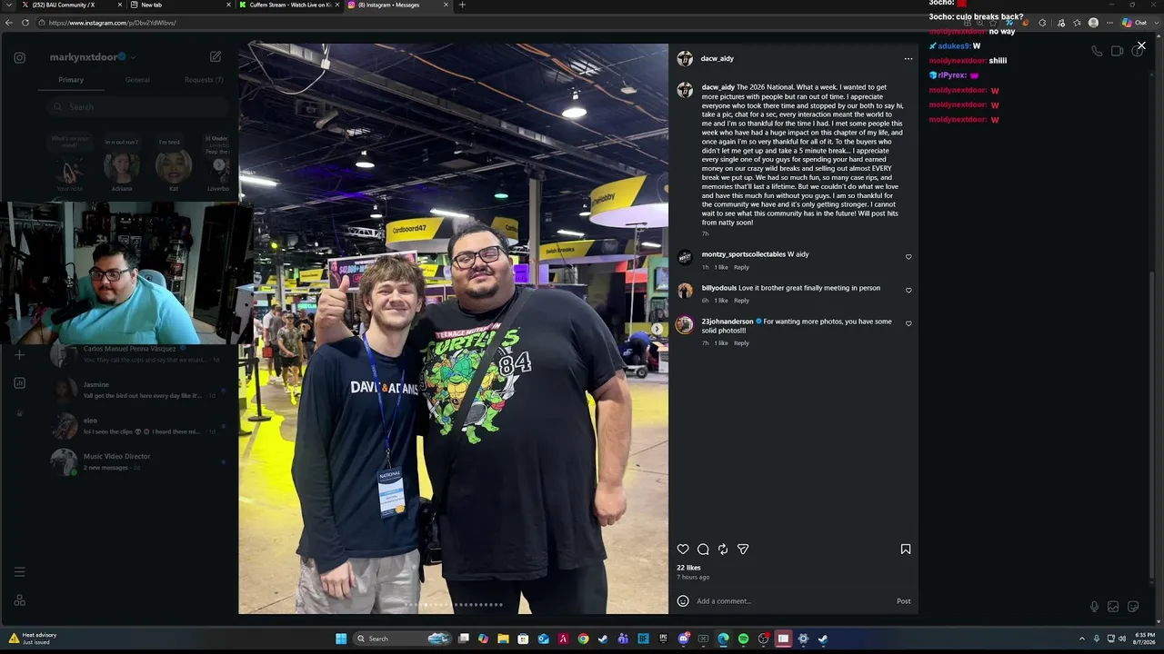Viewport: 1164px width, 654px height.
Task: Open the Carlos Manuel Penna Vasquez conversation
Action: coord(138,354)
